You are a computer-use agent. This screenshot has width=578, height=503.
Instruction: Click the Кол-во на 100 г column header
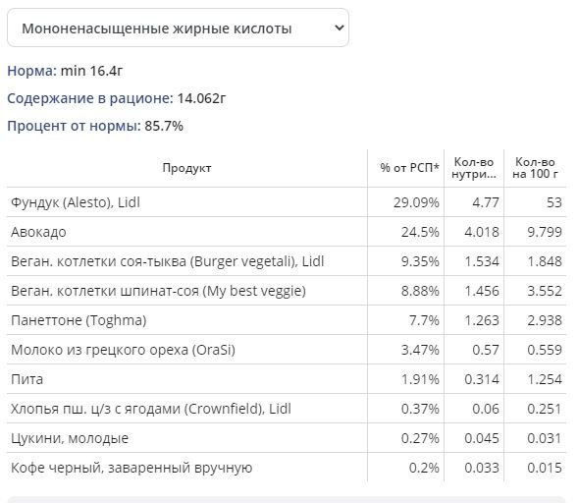535,168
